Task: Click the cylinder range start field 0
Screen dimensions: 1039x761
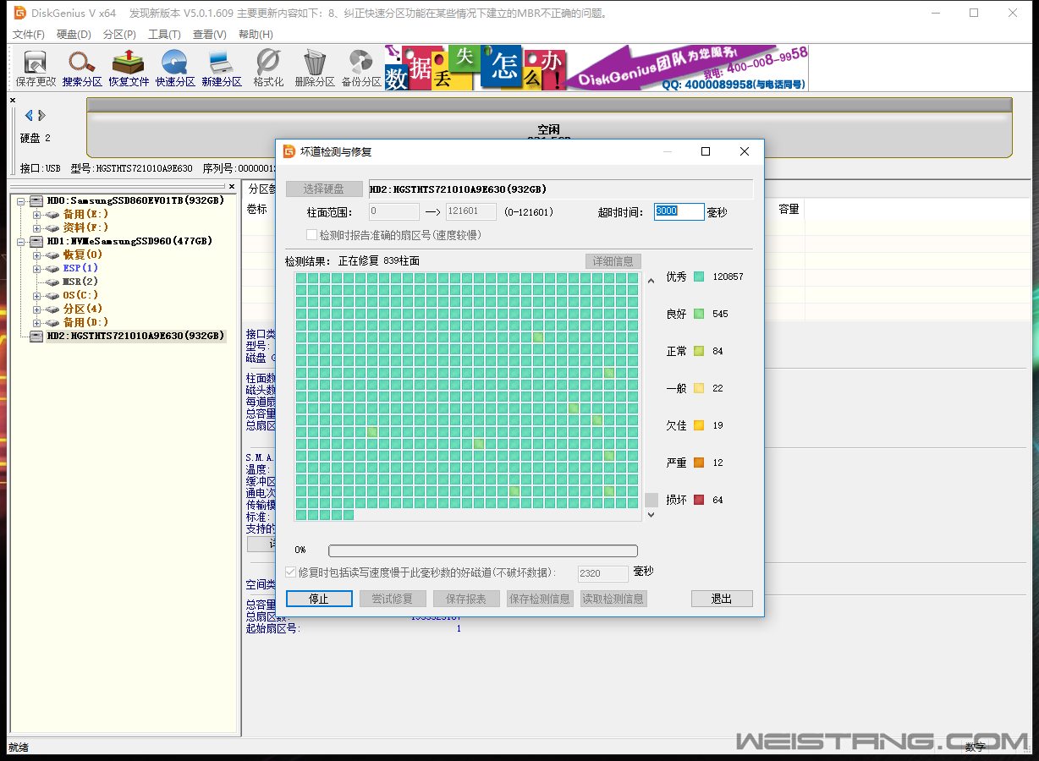Action: click(x=393, y=211)
